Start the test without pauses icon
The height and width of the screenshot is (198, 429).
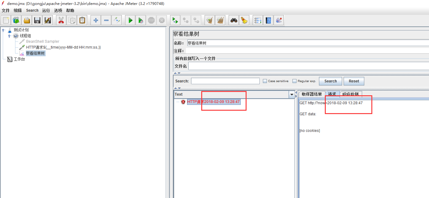point(141,20)
